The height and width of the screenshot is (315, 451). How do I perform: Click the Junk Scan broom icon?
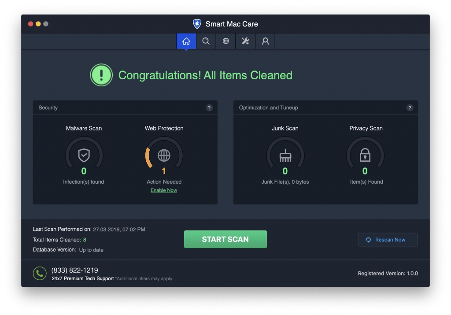click(285, 155)
